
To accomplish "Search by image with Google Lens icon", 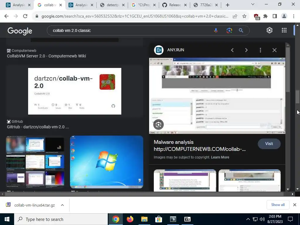I will pyautogui.click(x=229, y=30).
